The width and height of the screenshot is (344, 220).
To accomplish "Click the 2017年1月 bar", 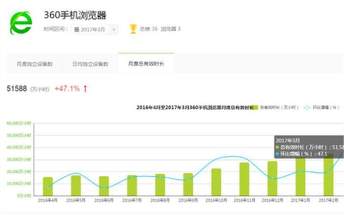I will 300,176.
